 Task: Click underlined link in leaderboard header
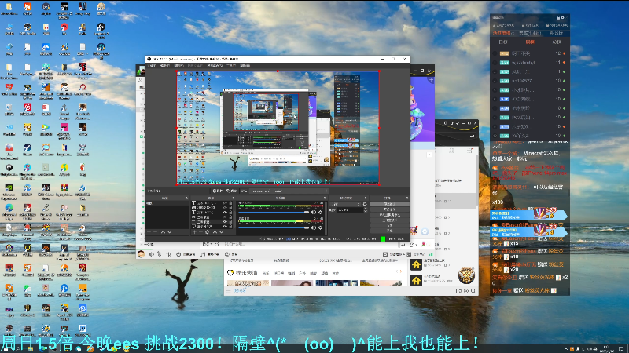coord(557,33)
